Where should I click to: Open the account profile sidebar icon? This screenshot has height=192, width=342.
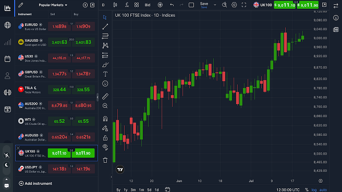coord(7,75)
